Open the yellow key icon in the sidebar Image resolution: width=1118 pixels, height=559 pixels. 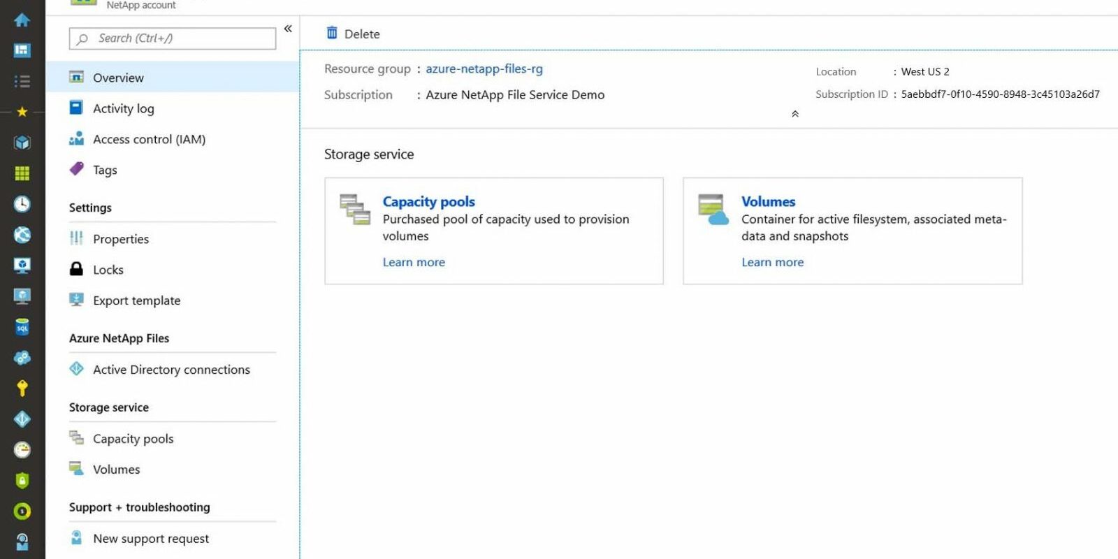pyautogui.click(x=22, y=388)
